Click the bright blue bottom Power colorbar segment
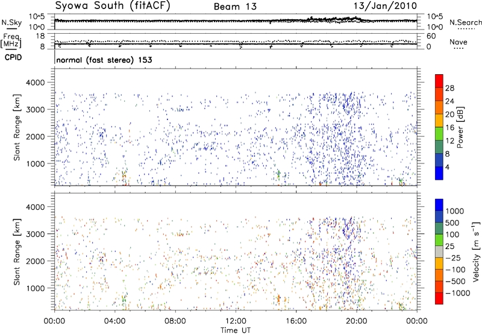Screen dimensions: 482x334 tap(439, 173)
